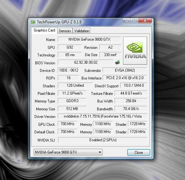The image size is (185, 180).
Task: Click the GPU Clock row Shader value 1728 MHz
Action: click(138, 124)
